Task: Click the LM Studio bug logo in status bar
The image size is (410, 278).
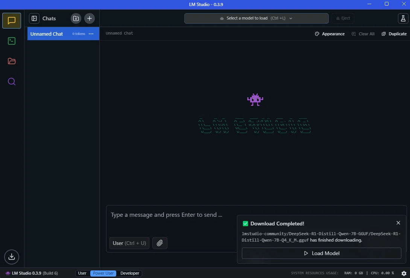Action: (8, 273)
